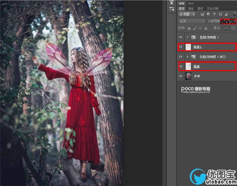Click Hue/Saturation icon of 色相/饱和度 1 layer

(193, 37)
